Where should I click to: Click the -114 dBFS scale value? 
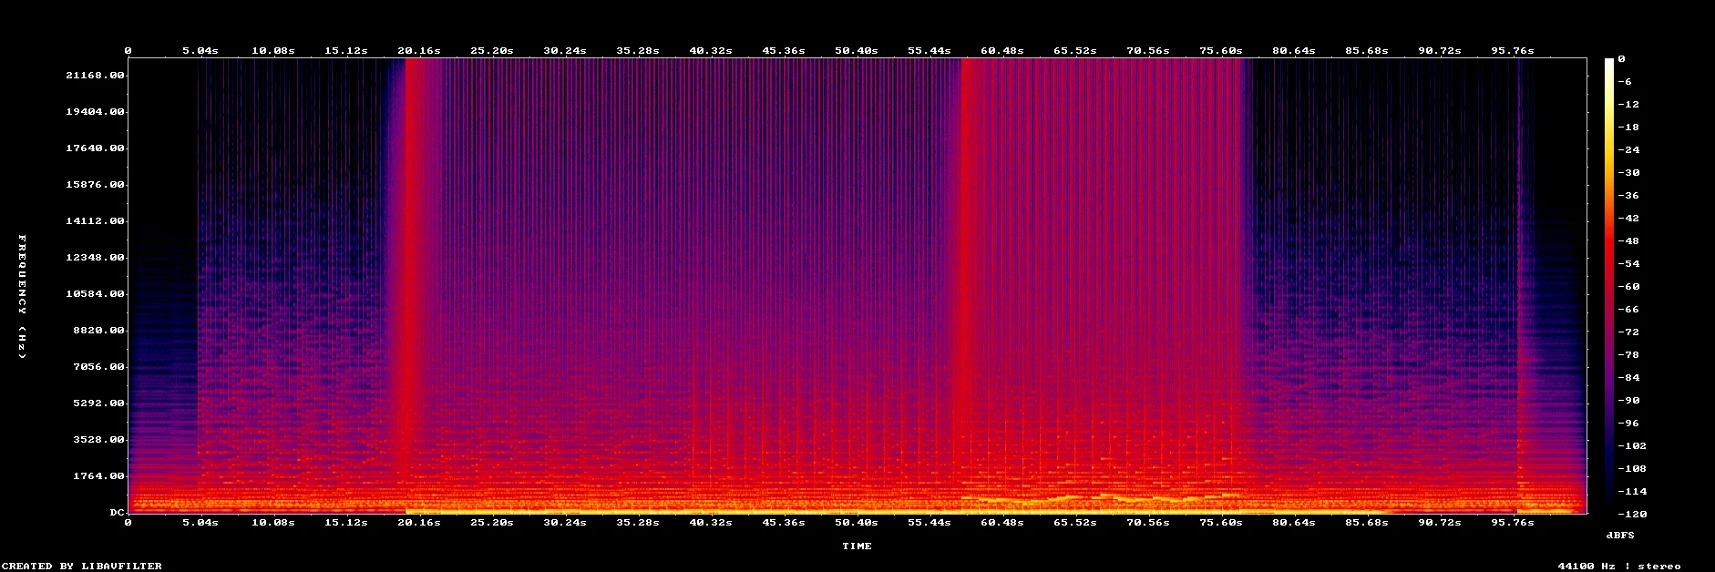coord(1632,492)
